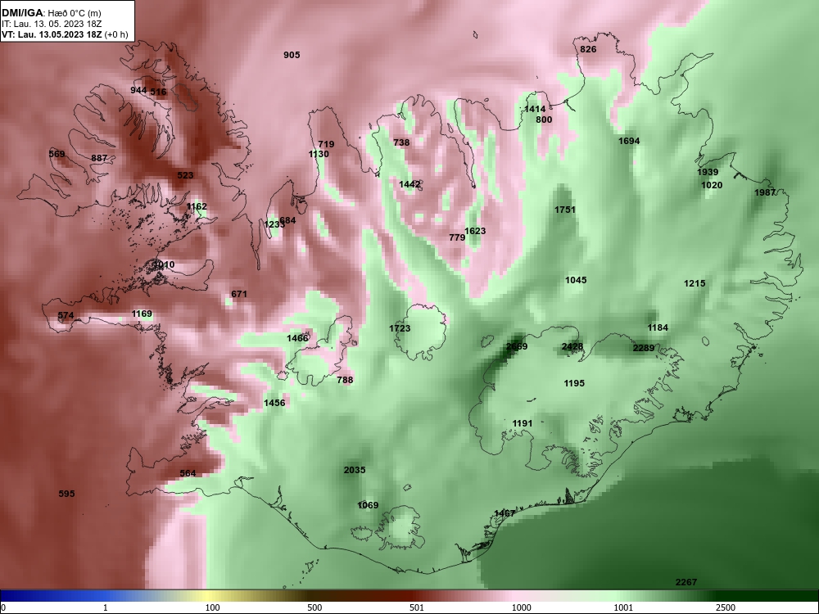This screenshot has height=614, width=819.
Task: Click the 2500 tick label on the color scale
Action: (x=726, y=607)
